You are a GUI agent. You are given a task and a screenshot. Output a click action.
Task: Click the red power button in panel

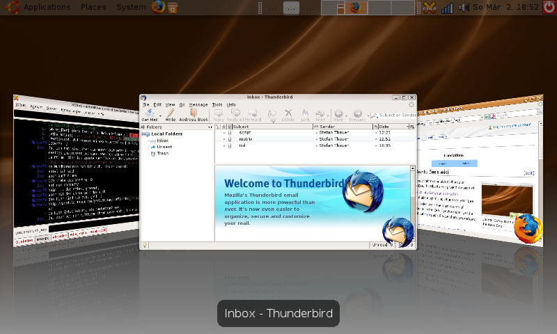point(549,7)
